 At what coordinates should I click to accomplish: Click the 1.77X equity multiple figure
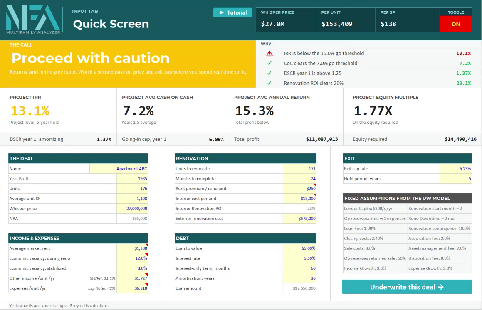tap(373, 111)
